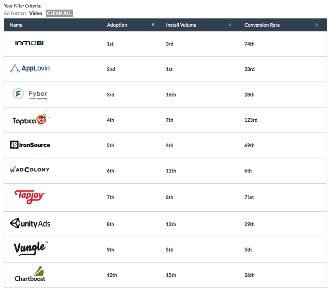The width and height of the screenshot is (331, 292).
Task: Click AppLovin's 1st install volume cell
Action: click(x=169, y=69)
